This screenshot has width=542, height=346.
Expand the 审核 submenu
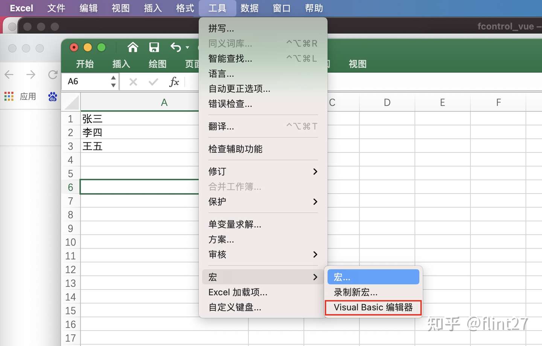[263, 255]
